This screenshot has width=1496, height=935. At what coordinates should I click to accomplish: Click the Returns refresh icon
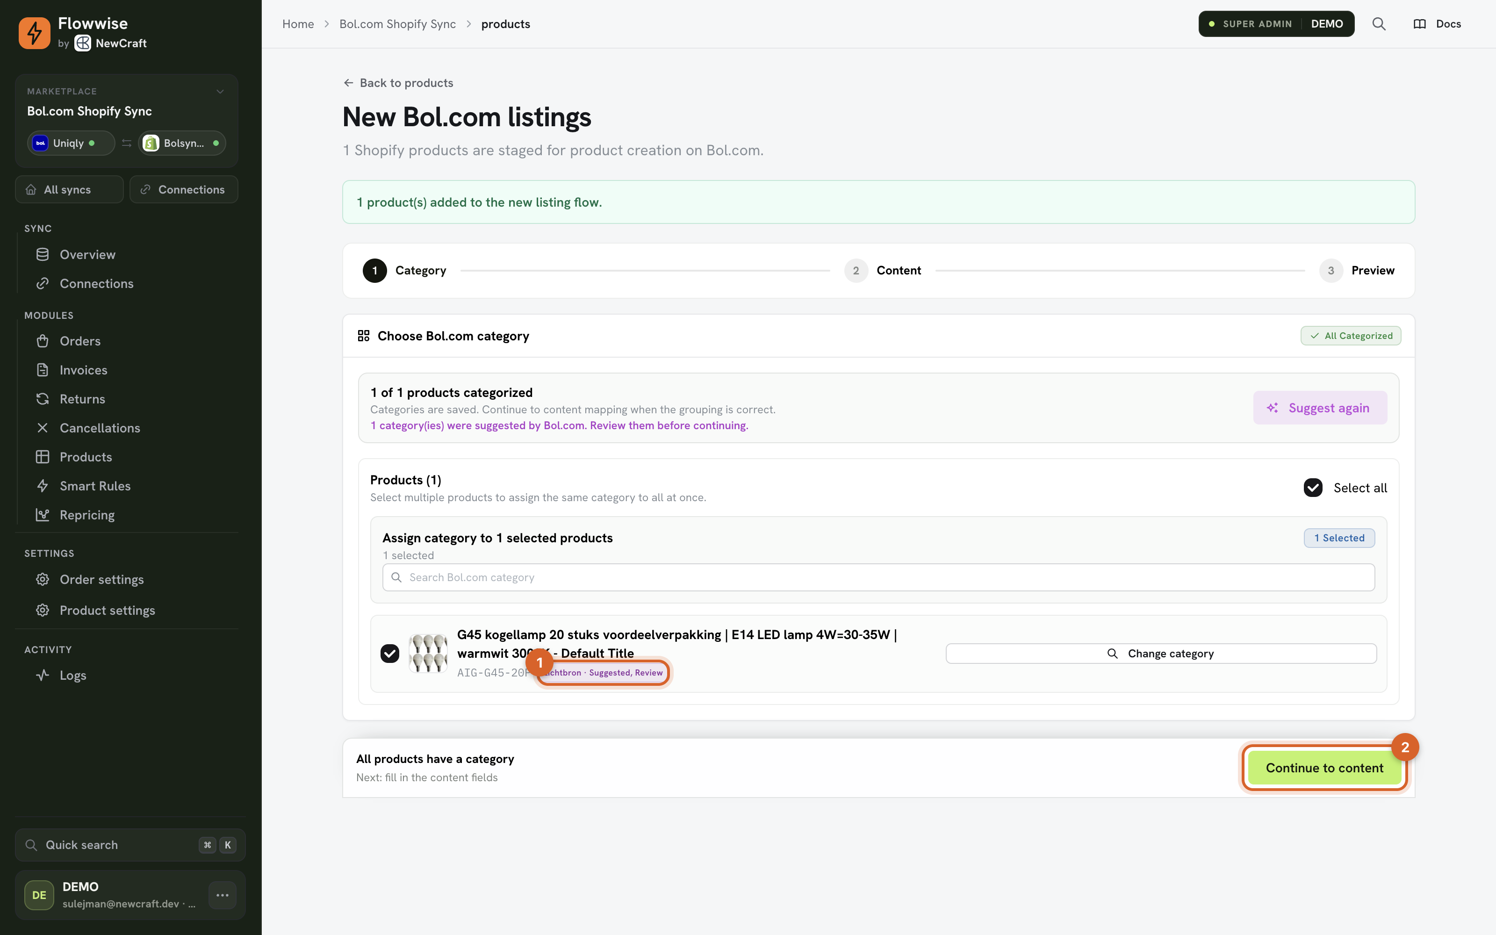[43, 399]
